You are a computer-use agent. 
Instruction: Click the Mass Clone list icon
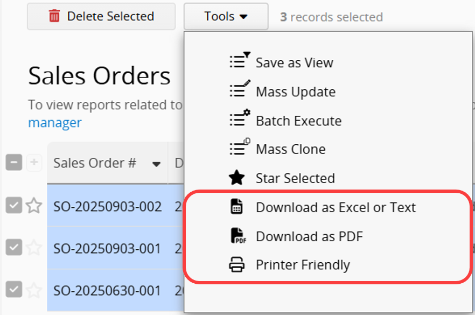(x=239, y=148)
